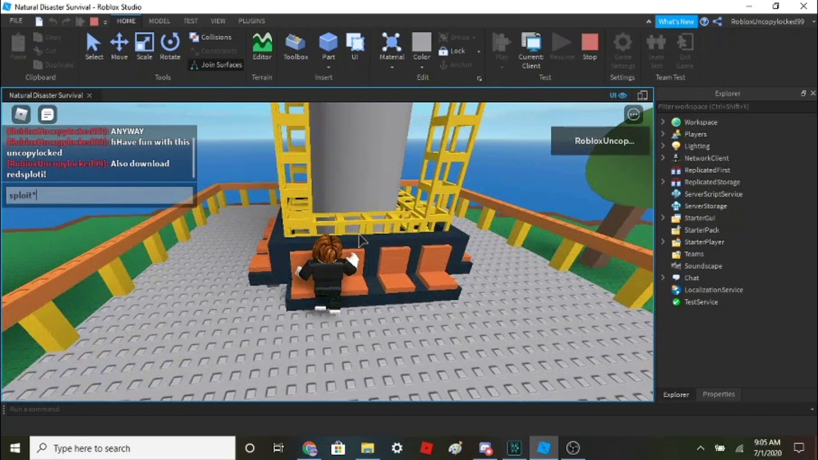The width and height of the screenshot is (818, 460).
Task: Expand the Chat tree node
Action: [663, 278]
